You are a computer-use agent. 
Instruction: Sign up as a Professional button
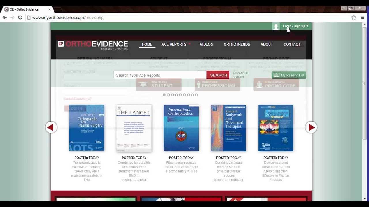[217, 85]
